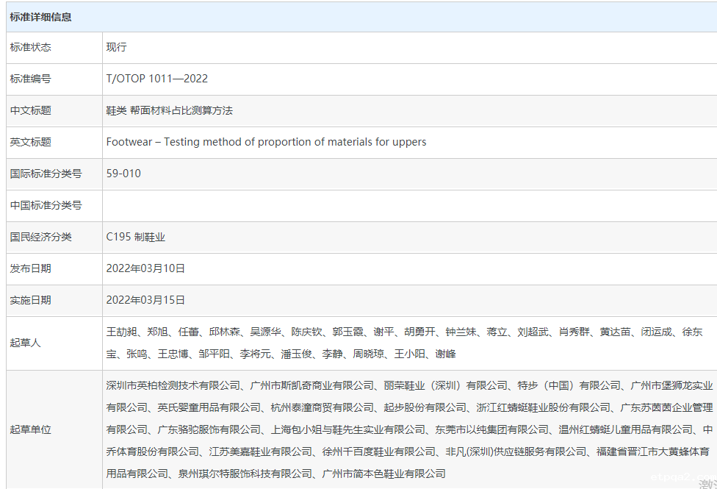Click 深圳市英柏检测技术有限公司 in the drafting units

click(x=173, y=385)
